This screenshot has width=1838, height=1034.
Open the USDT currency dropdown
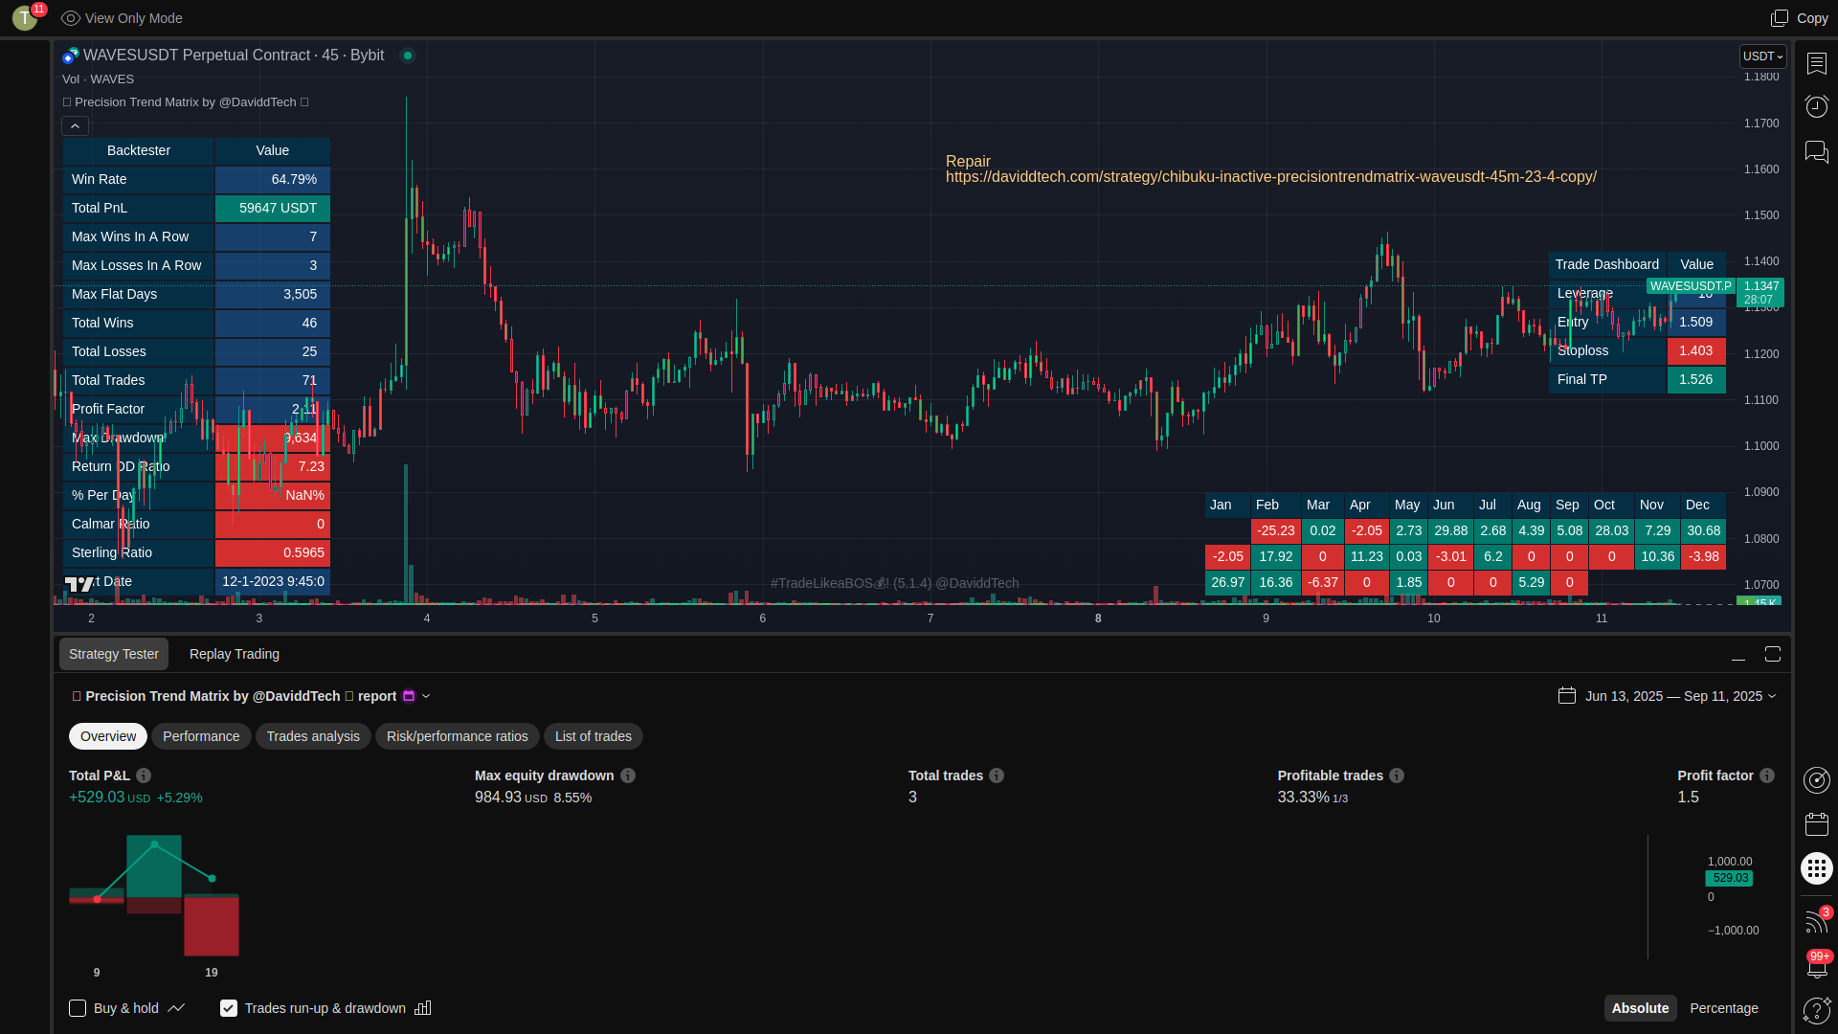(x=1762, y=56)
